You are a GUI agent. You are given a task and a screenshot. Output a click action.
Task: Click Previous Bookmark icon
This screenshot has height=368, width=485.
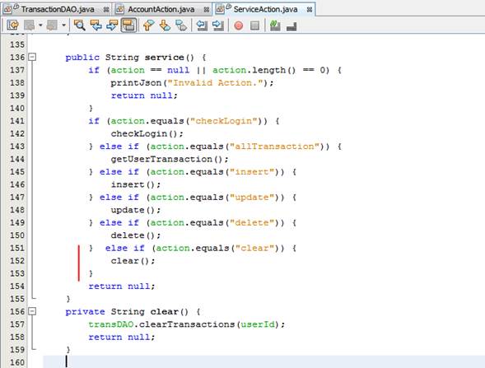pos(149,26)
